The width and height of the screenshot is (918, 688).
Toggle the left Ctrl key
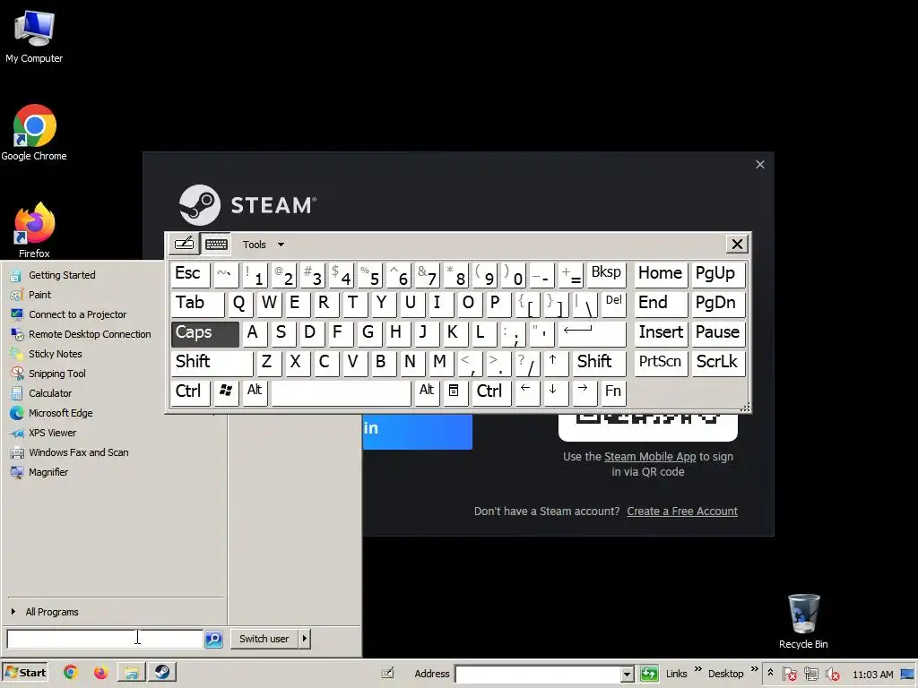[x=190, y=392]
